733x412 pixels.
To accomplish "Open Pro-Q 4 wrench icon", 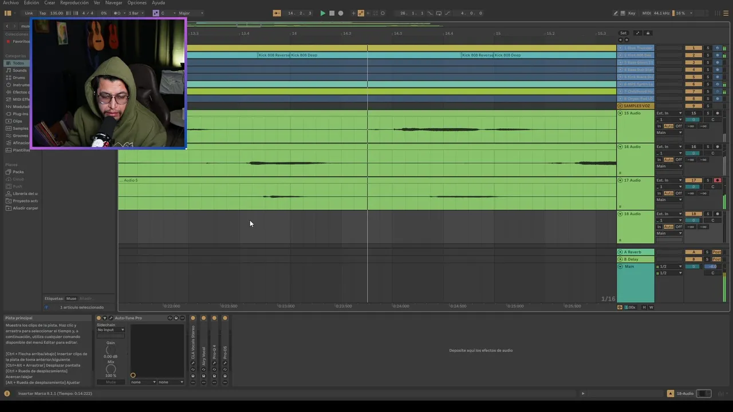I will point(214,363).
